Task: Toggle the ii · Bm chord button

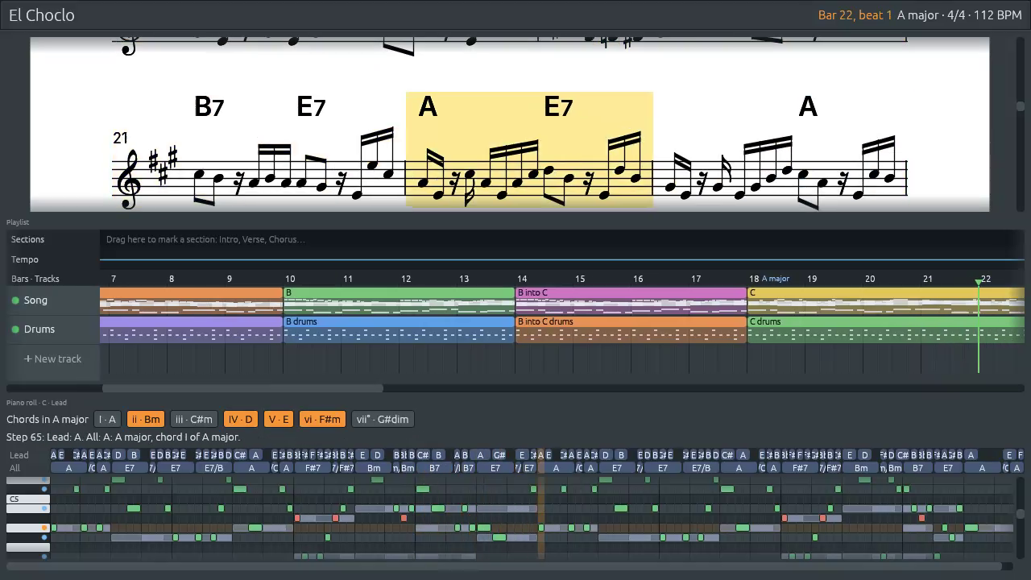Action: 146,419
